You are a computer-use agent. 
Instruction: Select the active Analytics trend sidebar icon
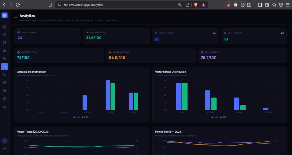[x=5, y=67]
